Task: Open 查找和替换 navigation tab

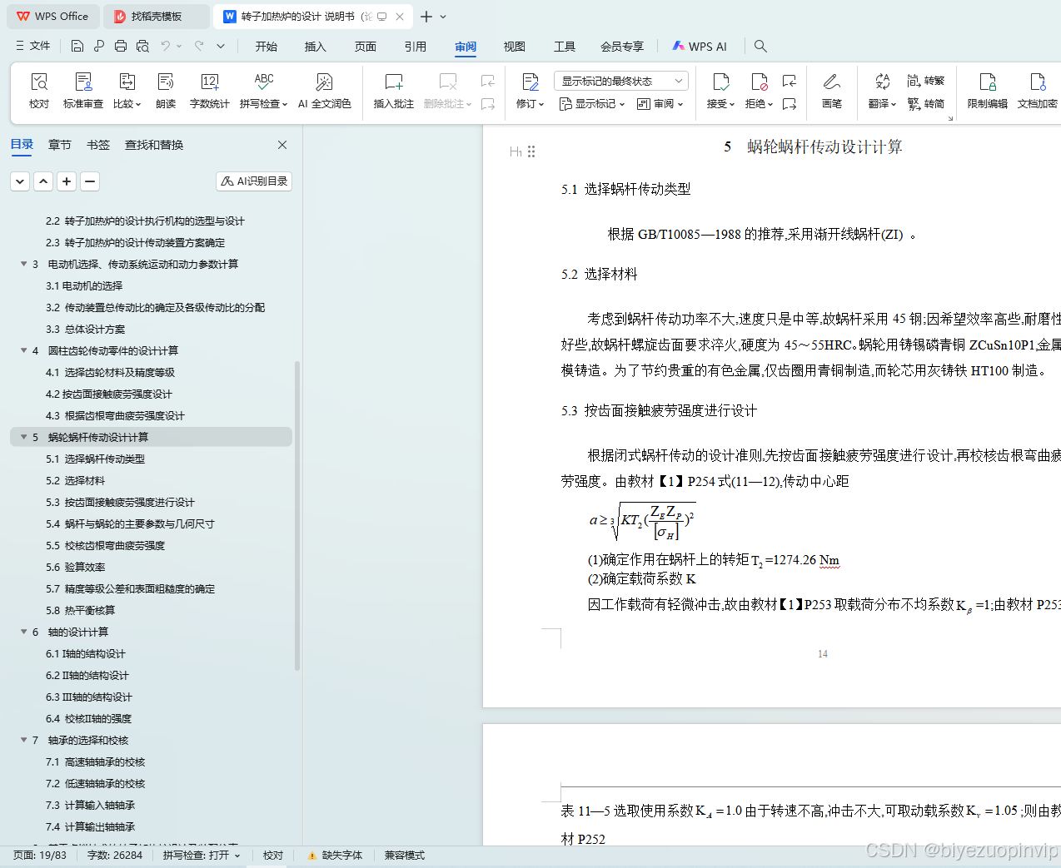Action: 154,145
